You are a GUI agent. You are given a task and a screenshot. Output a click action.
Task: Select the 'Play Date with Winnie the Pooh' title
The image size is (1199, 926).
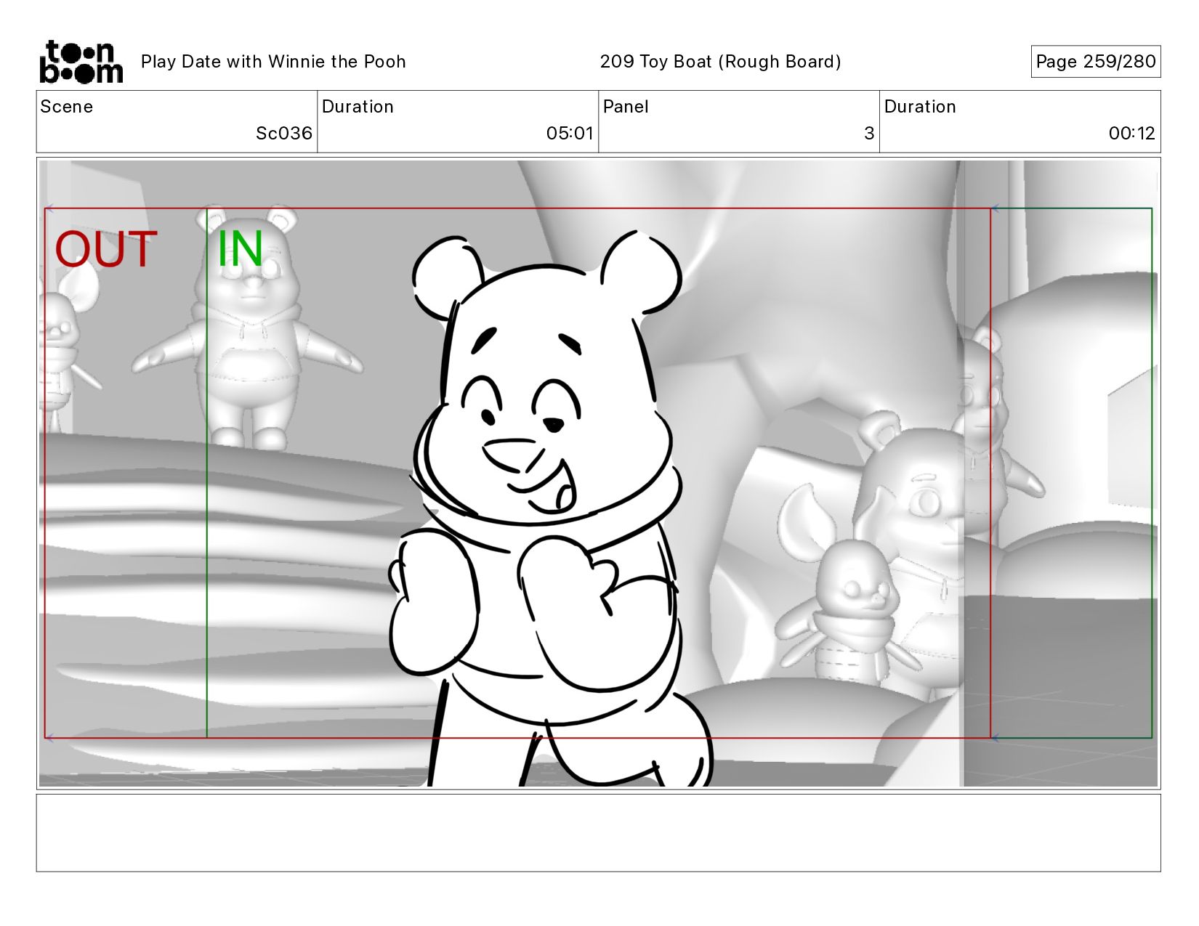(273, 62)
